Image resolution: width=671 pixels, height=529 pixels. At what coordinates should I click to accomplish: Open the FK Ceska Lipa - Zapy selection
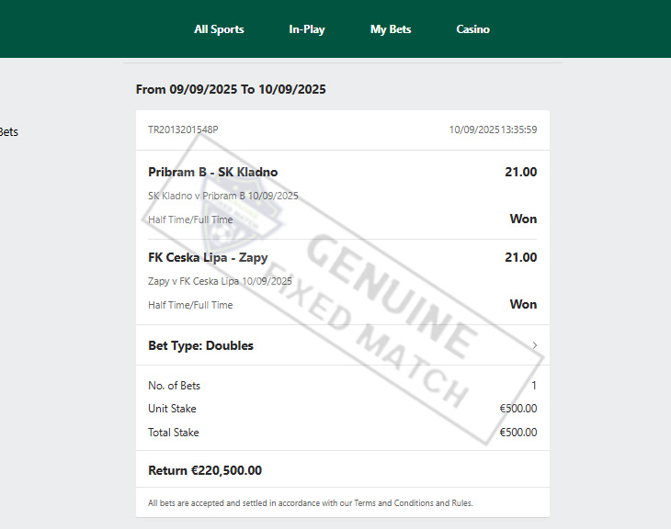click(208, 257)
